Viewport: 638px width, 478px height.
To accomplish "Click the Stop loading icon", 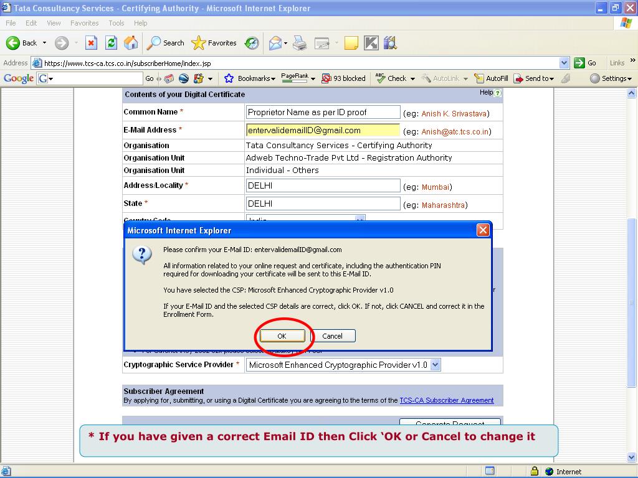I will pyautogui.click(x=91, y=43).
